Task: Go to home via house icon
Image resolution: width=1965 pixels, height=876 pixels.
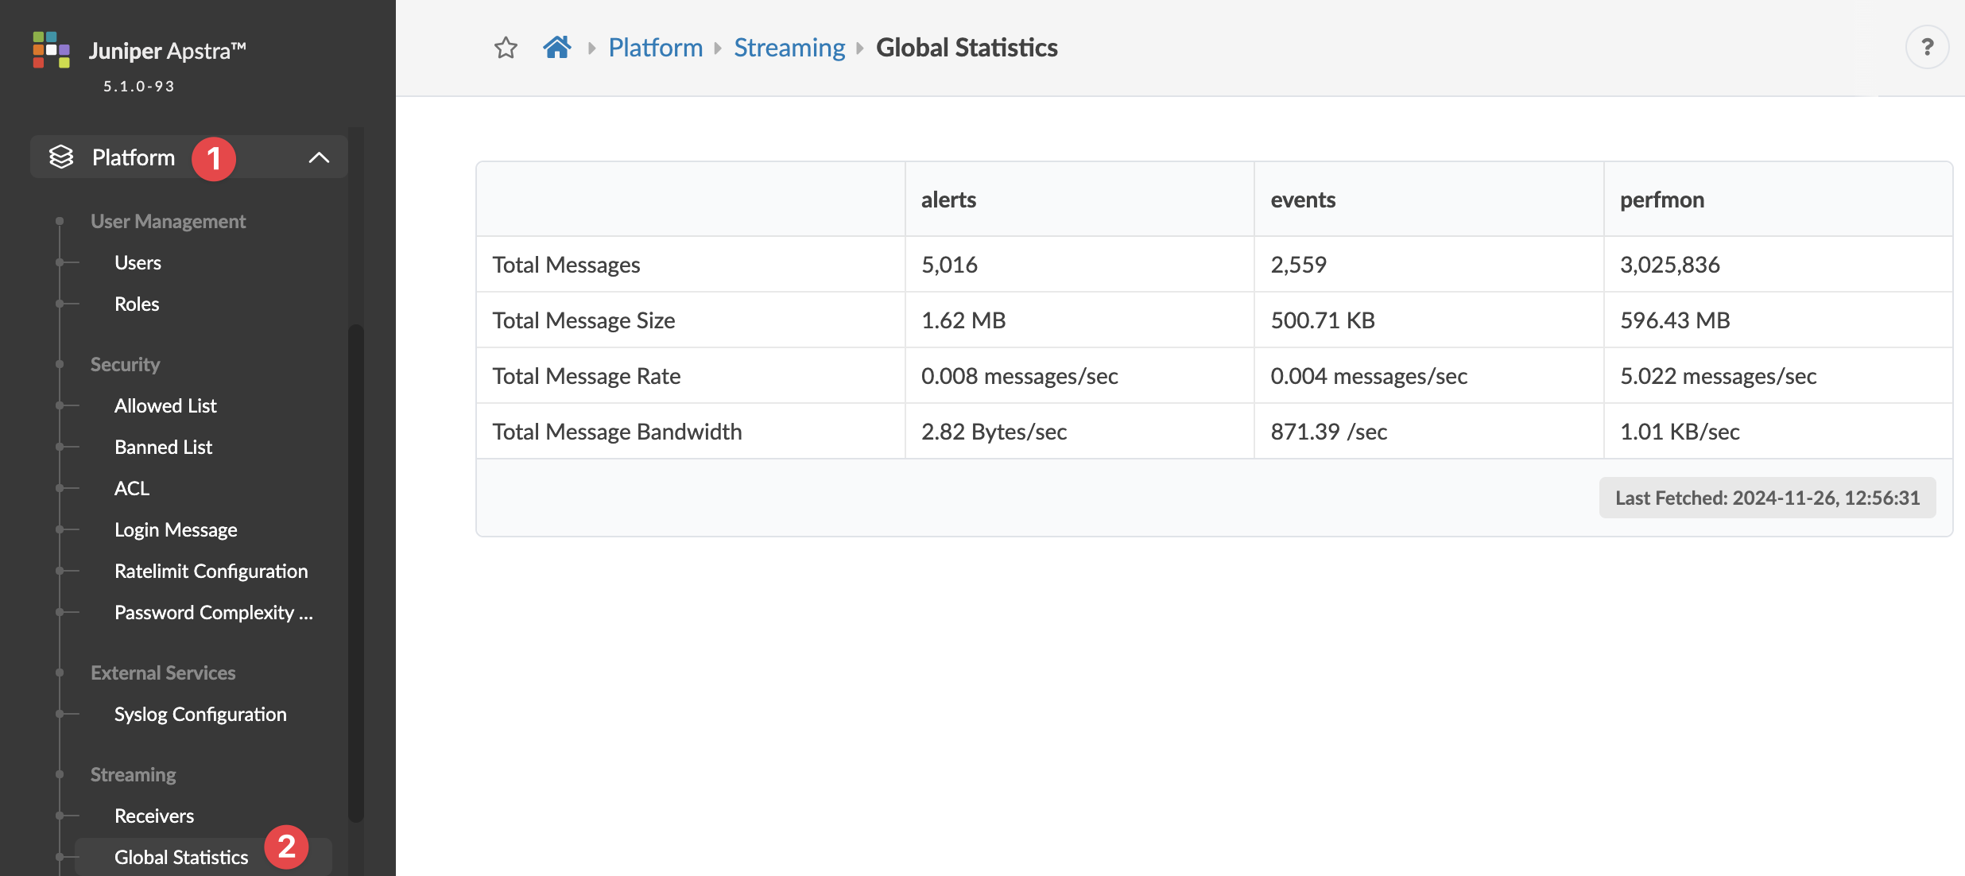Action: [x=556, y=48]
